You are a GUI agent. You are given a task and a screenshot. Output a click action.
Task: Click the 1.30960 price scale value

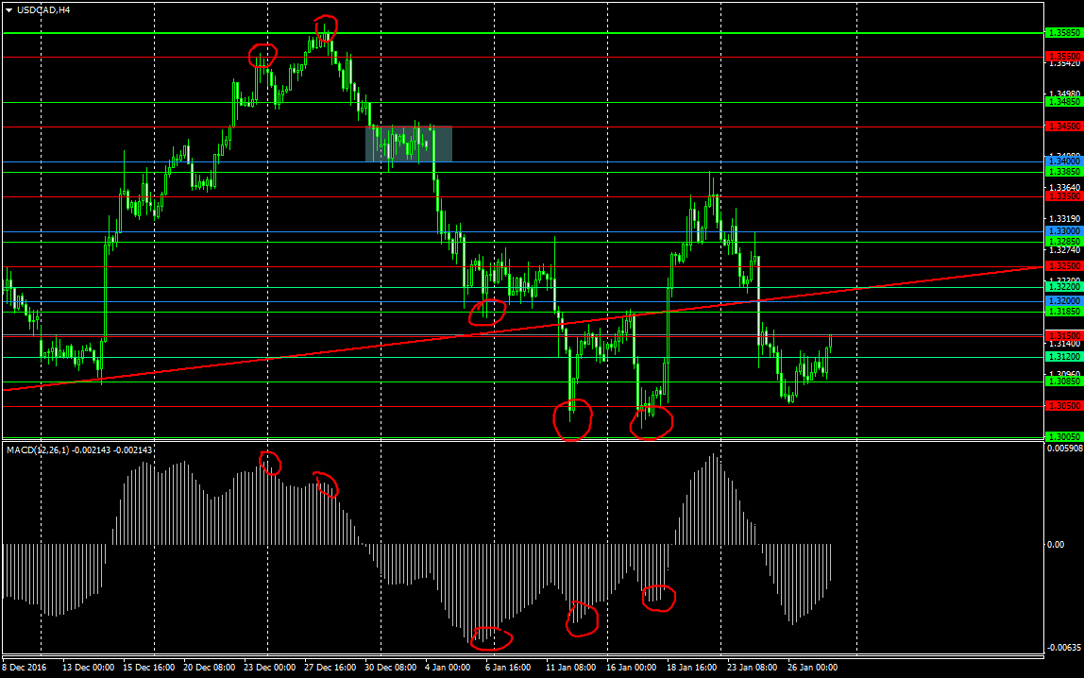(x=1065, y=374)
